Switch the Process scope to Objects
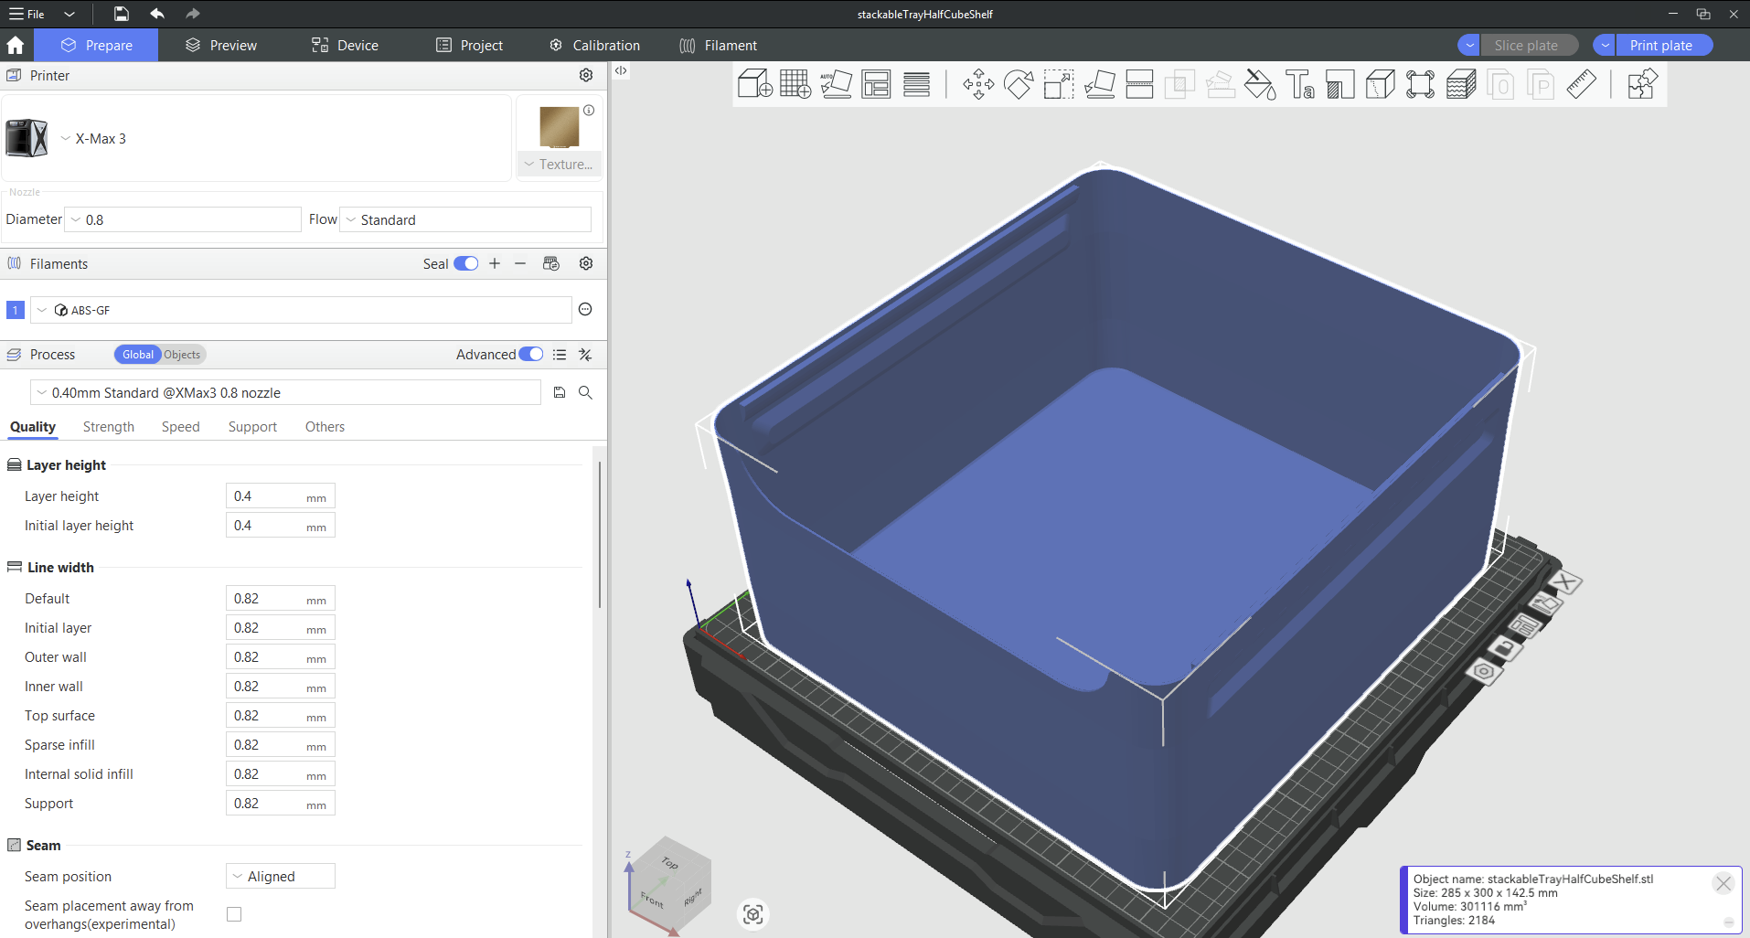This screenshot has height=938, width=1750. (x=182, y=355)
